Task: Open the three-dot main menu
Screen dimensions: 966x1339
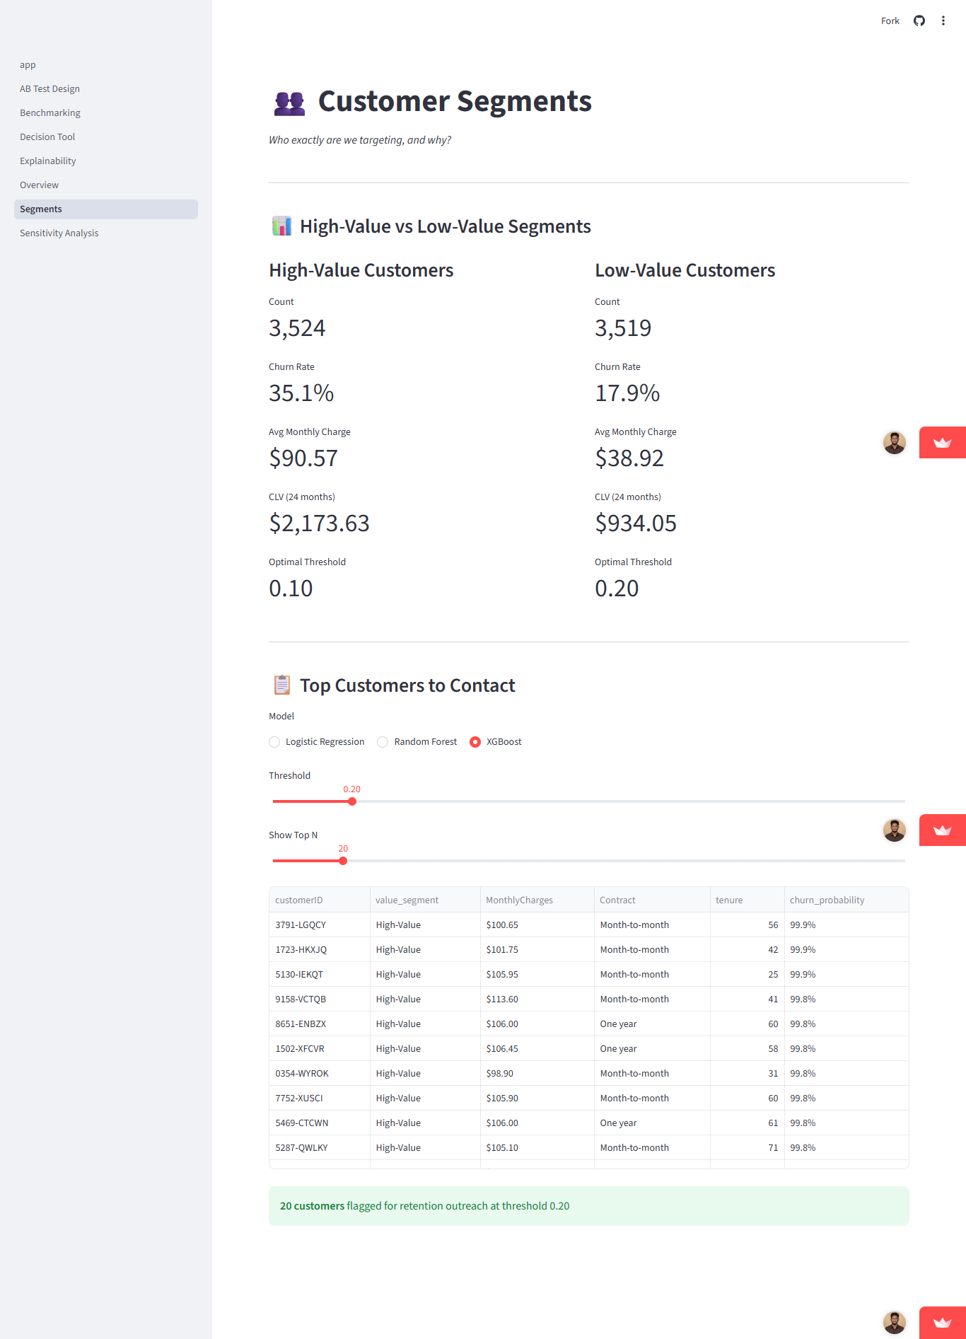Action: [943, 21]
